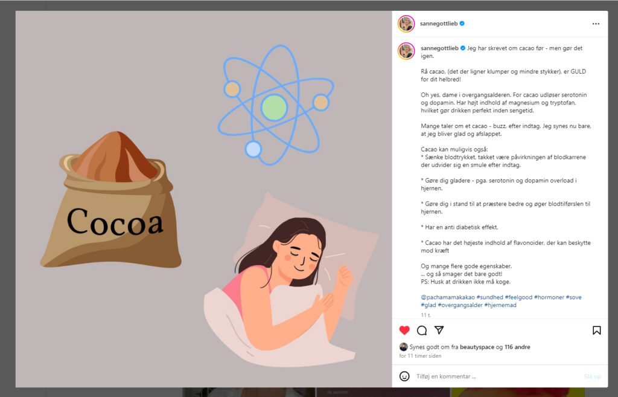Unlike the post via red heart icon
The width and height of the screenshot is (618, 397).
[404, 331]
